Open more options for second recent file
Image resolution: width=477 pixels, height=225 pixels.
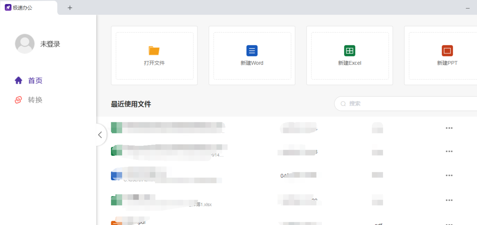point(449,152)
